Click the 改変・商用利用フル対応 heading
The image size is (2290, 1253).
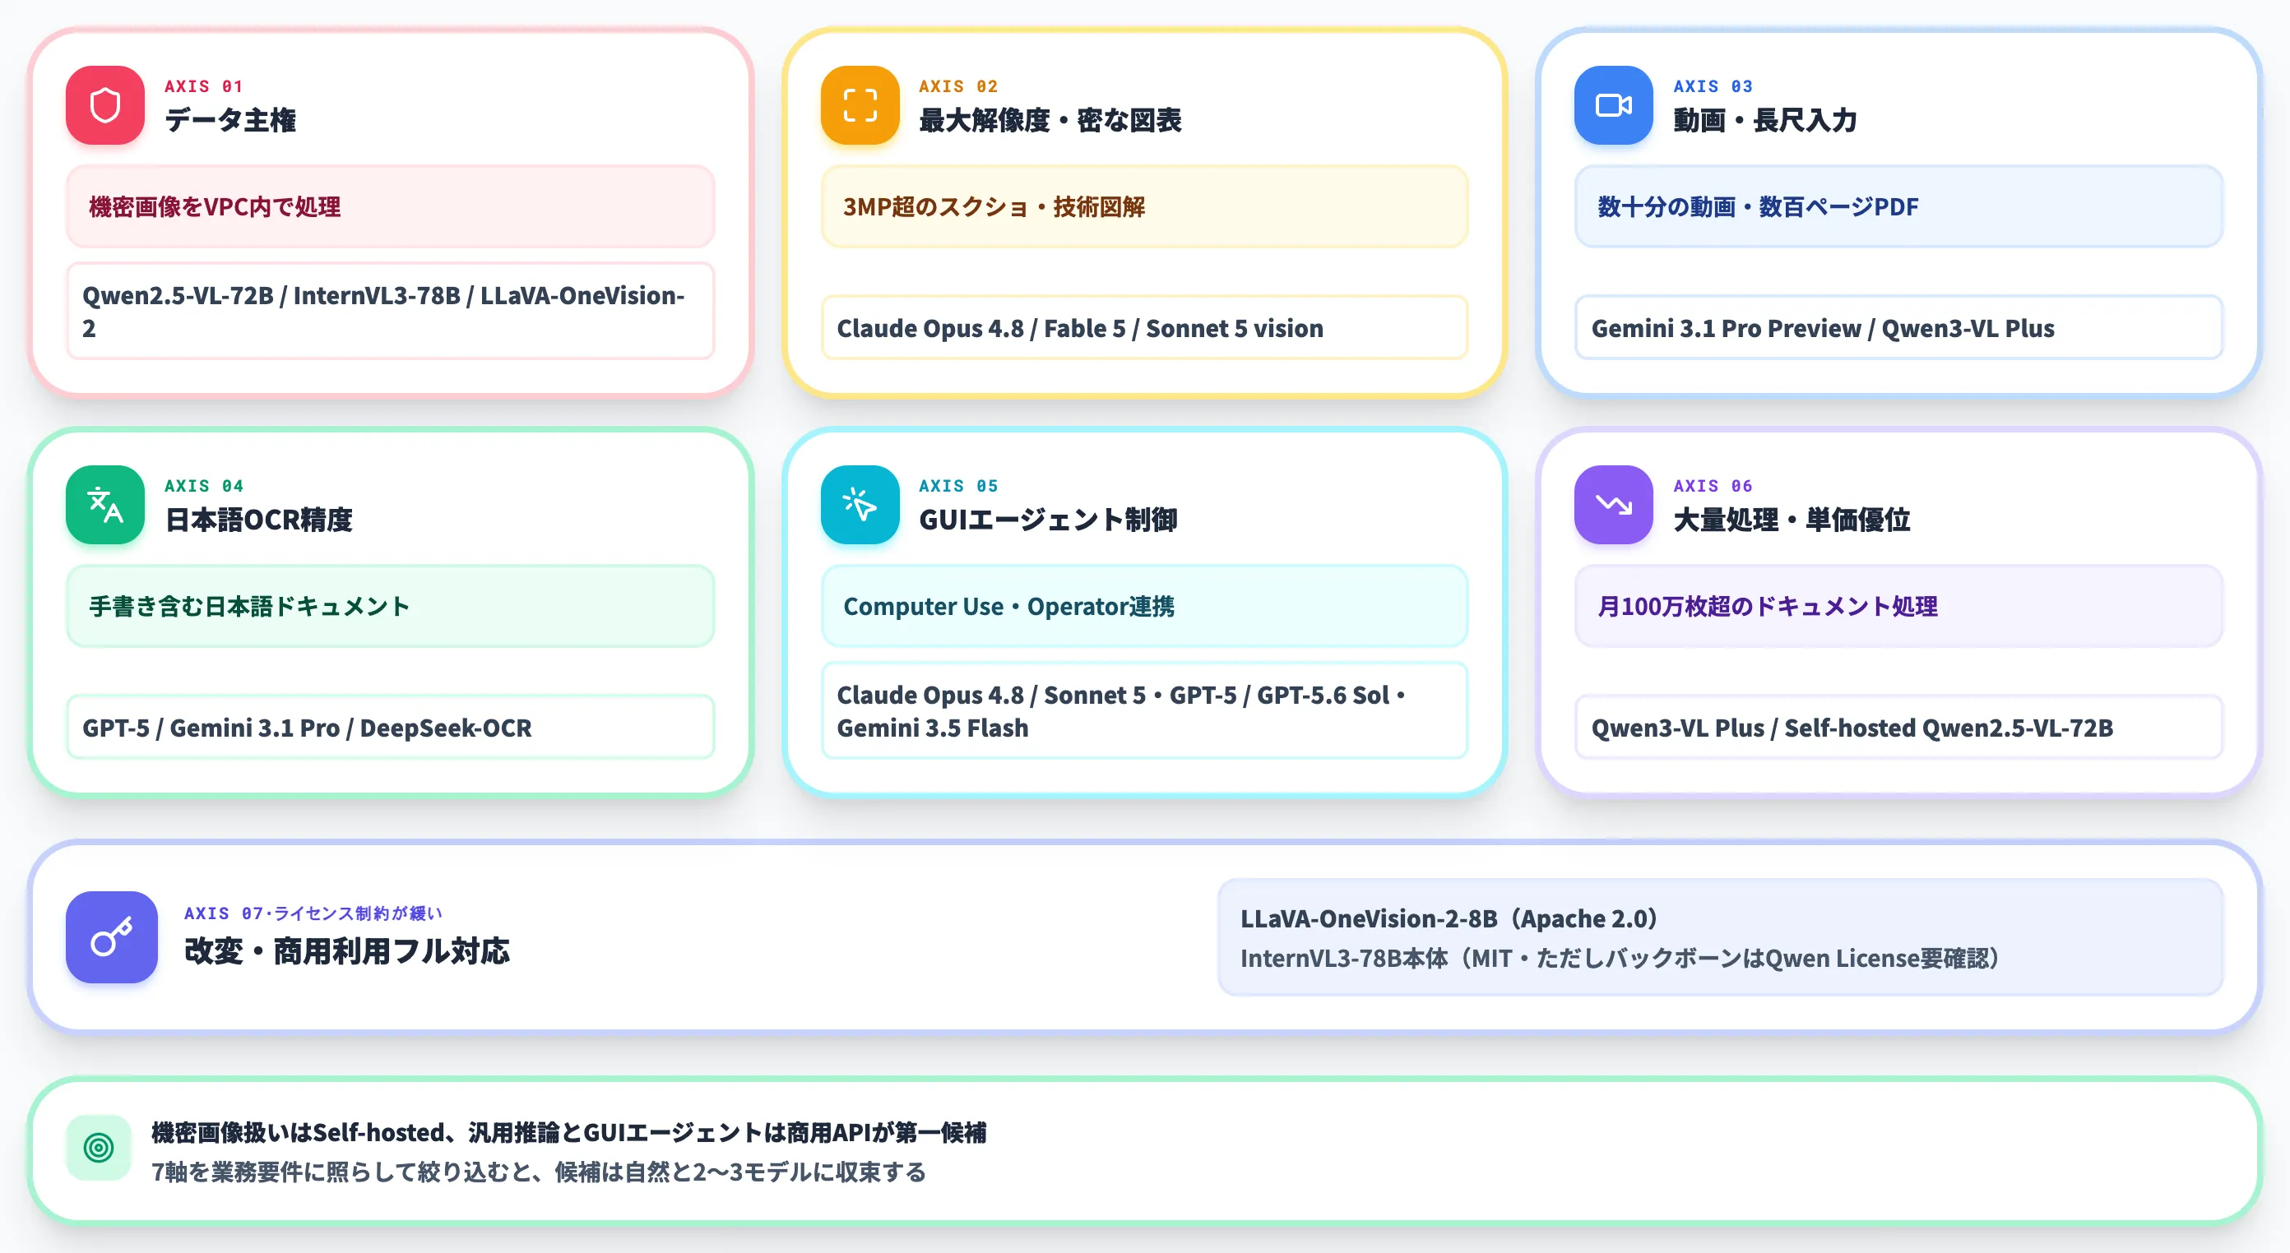[346, 952]
